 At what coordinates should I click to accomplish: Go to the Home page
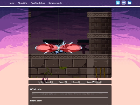[x=11, y=3]
